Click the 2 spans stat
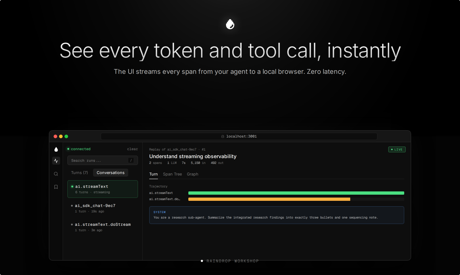 point(156,163)
